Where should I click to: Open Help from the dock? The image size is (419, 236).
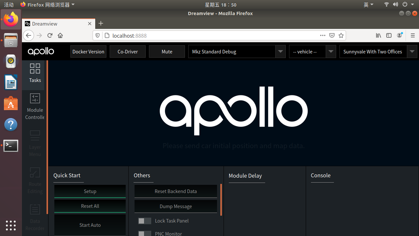[x=11, y=125]
